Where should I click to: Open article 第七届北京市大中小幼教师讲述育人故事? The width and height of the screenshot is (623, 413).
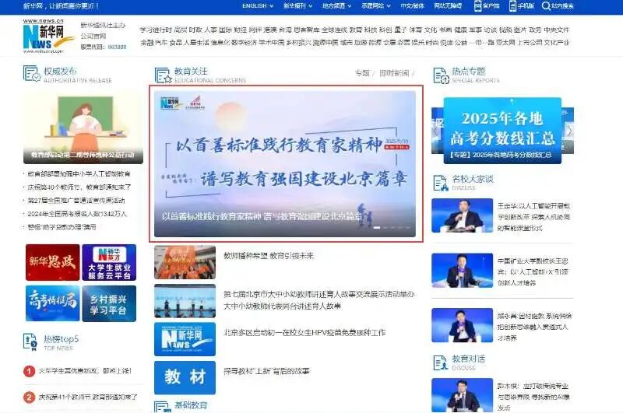click(x=319, y=300)
